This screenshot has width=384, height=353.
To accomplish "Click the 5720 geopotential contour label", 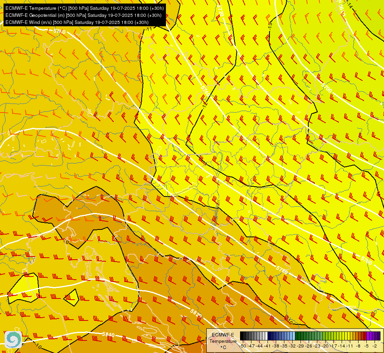I will [x=220, y=10].
